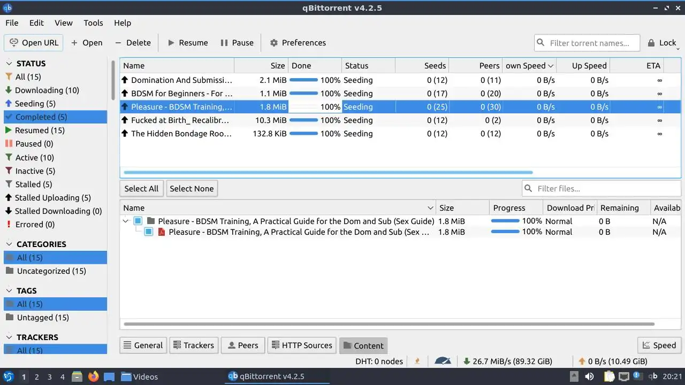The width and height of the screenshot is (685, 385).
Task: Click the Select All files button
Action: (x=141, y=188)
